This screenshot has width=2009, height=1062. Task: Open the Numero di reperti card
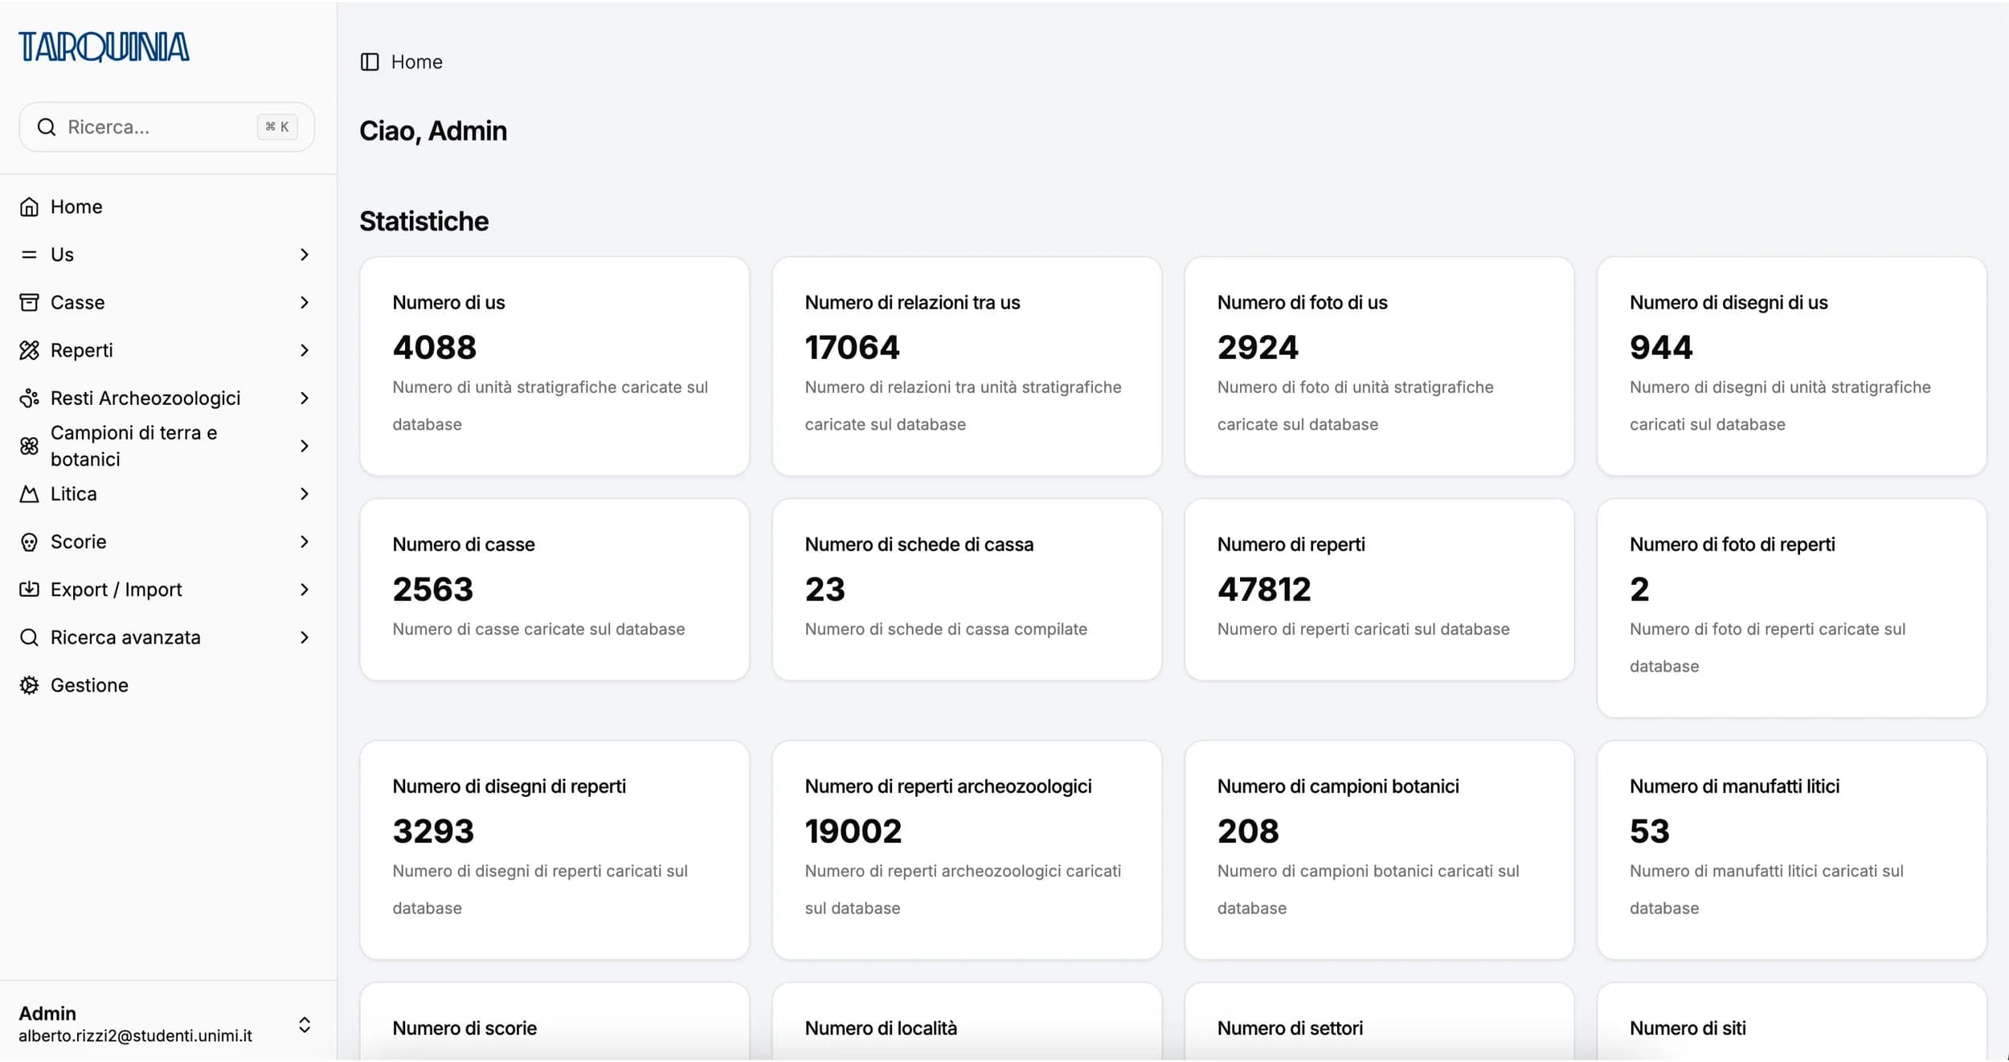click(1379, 590)
